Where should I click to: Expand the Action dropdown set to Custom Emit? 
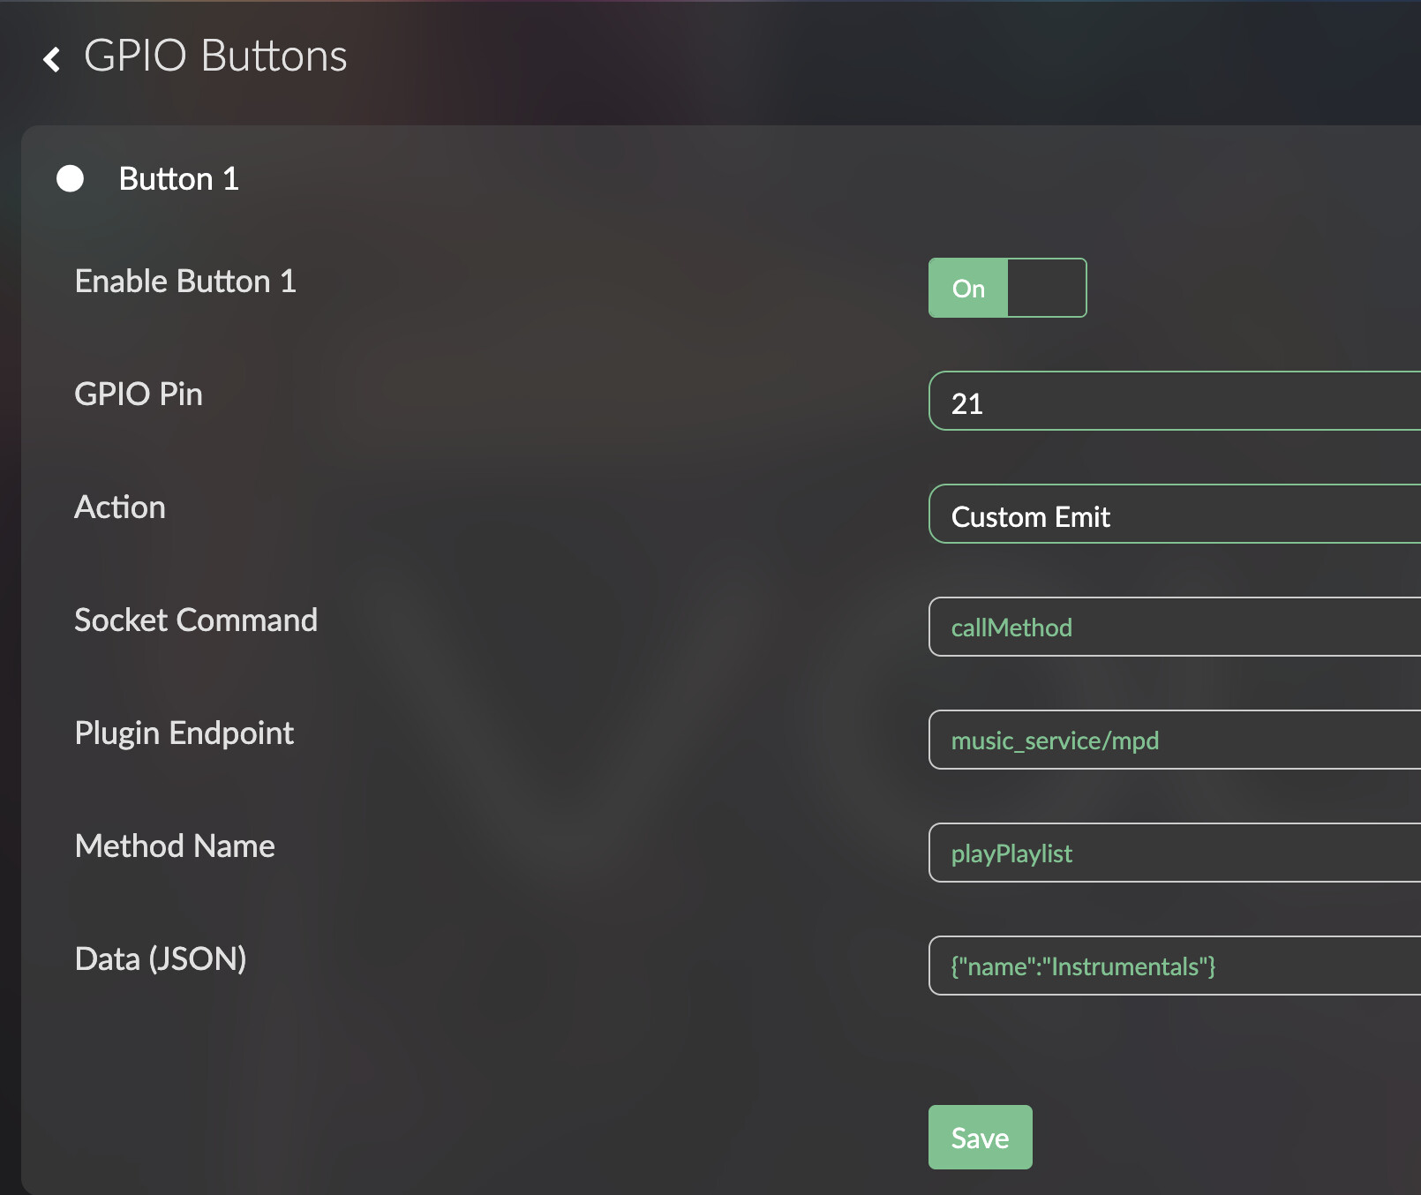pyautogui.click(x=1174, y=515)
